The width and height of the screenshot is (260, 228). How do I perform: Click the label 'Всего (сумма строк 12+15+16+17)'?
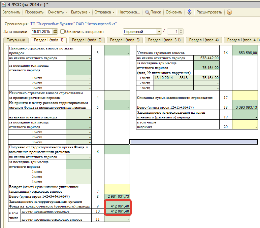click(165, 107)
